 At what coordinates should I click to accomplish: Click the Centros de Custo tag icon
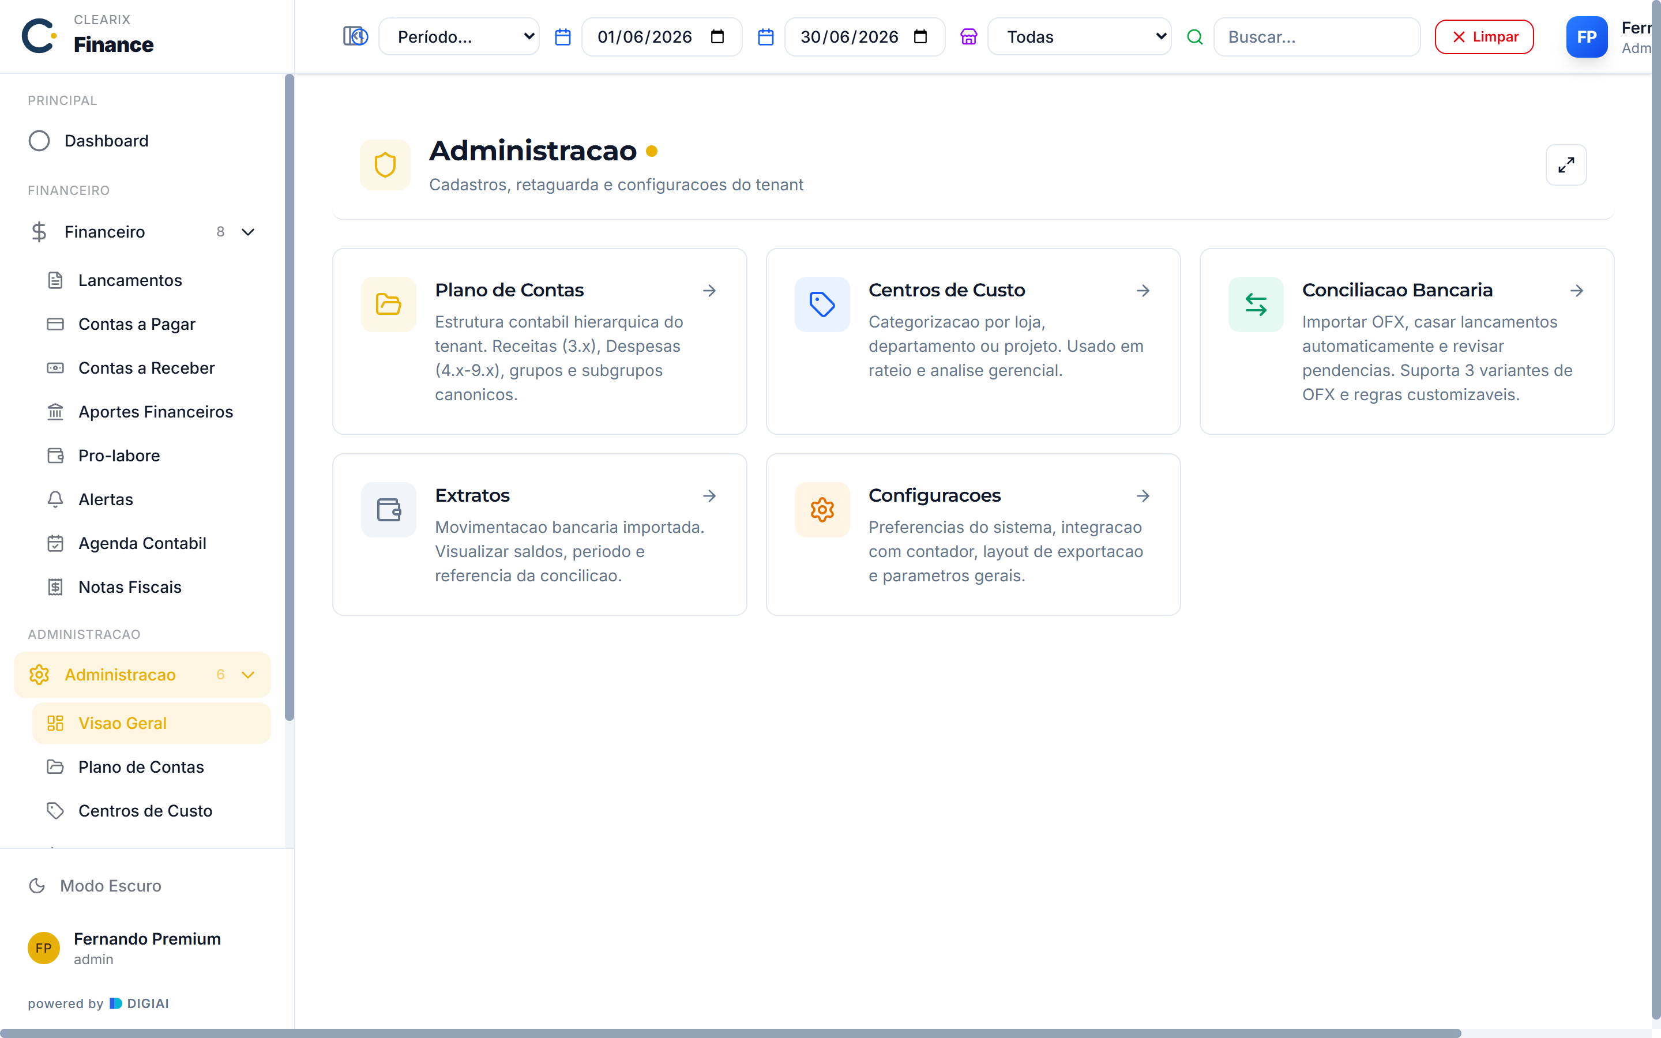tap(822, 304)
